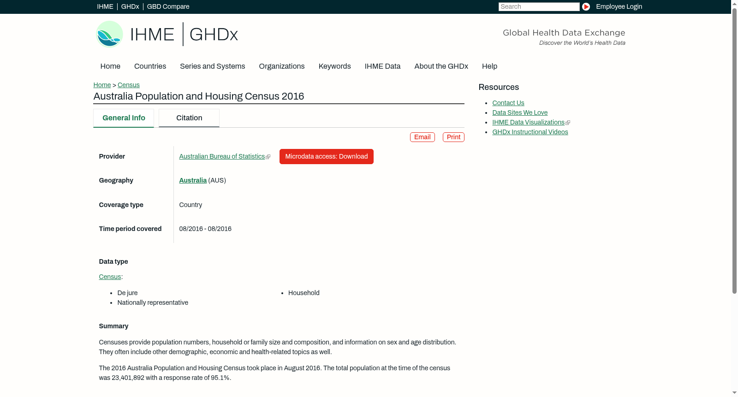Open GHDx Instructional Videos link
The height and width of the screenshot is (397, 738).
coord(530,132)
